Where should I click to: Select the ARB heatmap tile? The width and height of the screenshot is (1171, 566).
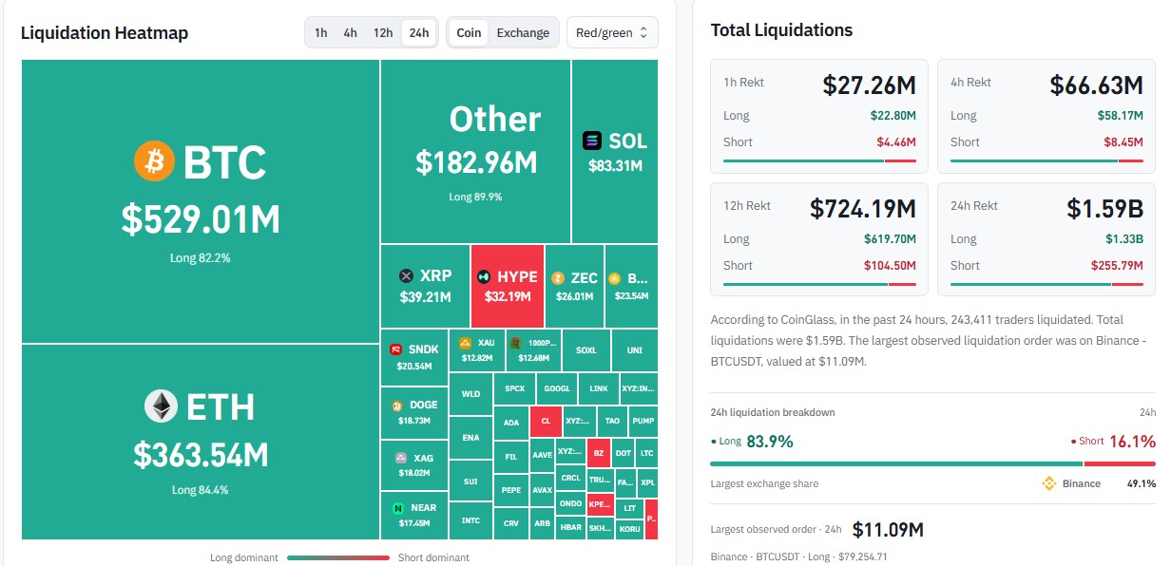click(x=543, y=523)
